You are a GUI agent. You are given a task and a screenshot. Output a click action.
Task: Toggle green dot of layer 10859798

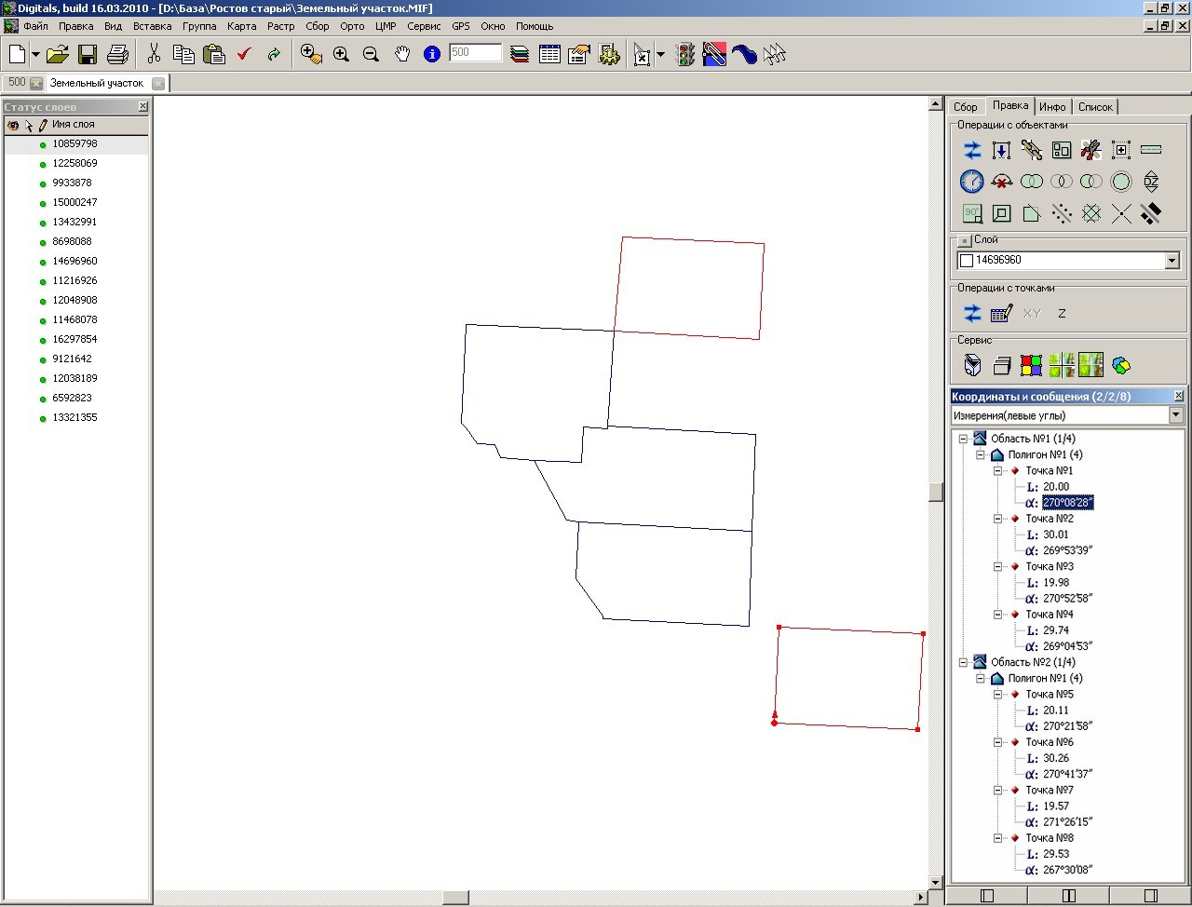pos(43,145)
